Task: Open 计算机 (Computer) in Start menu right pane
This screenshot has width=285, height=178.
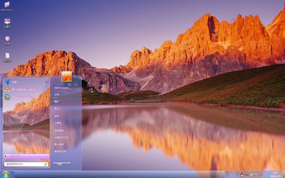Action: point(58,123)
